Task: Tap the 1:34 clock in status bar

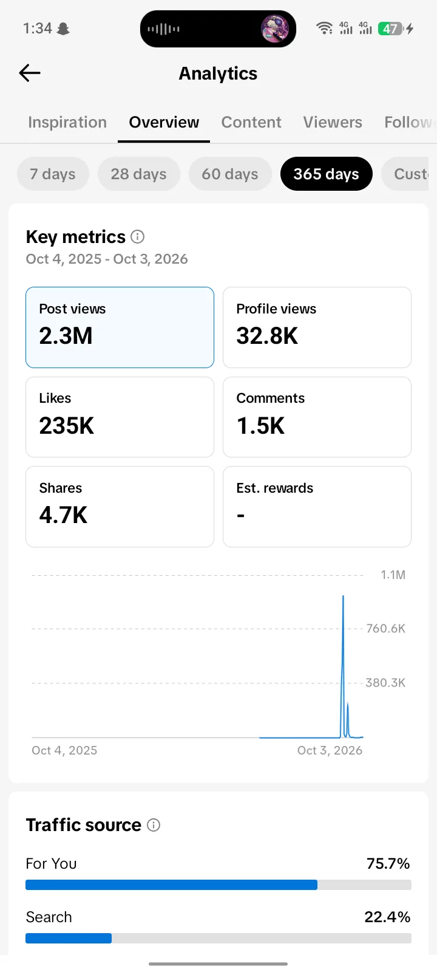Action: 37,29
